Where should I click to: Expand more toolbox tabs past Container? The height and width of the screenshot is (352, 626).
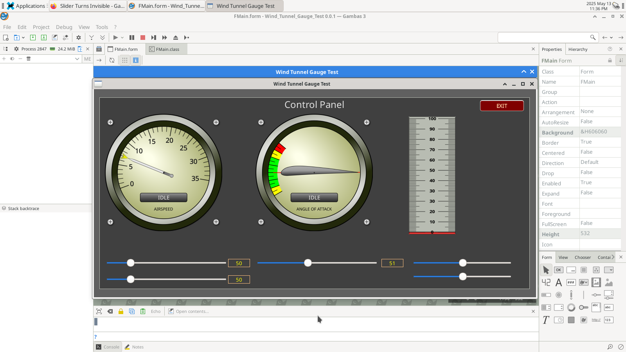613,257
